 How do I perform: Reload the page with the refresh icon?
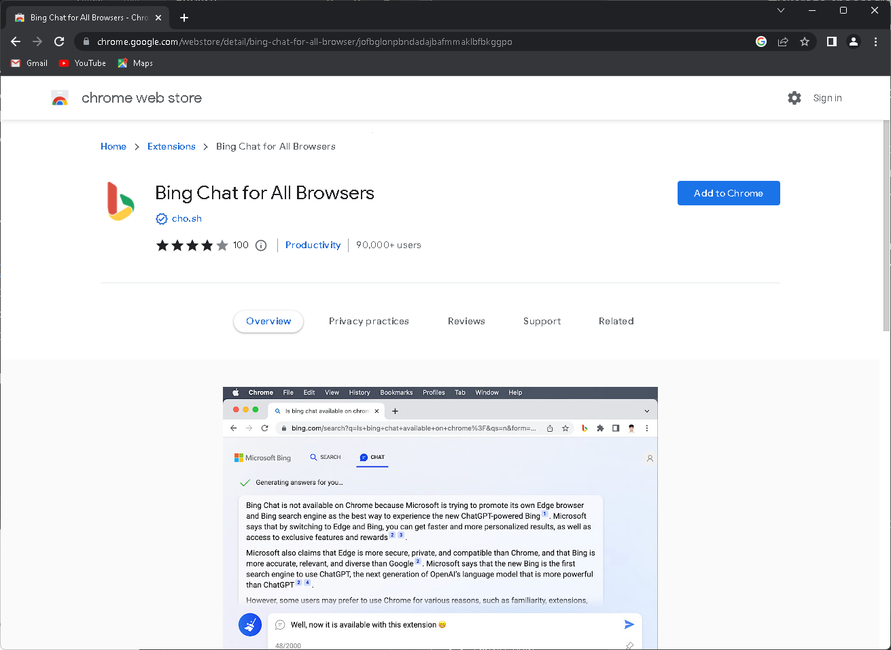[58, 41]
